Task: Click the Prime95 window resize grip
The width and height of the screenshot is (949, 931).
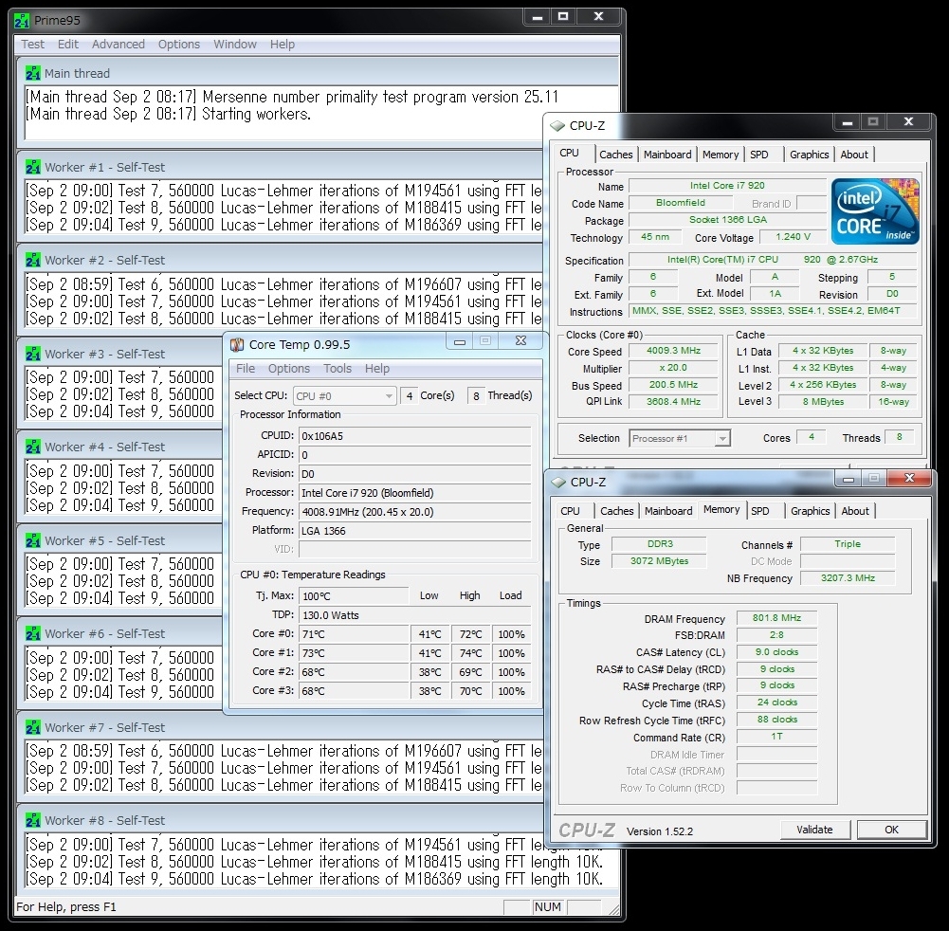Action: [x=613, y=908]
